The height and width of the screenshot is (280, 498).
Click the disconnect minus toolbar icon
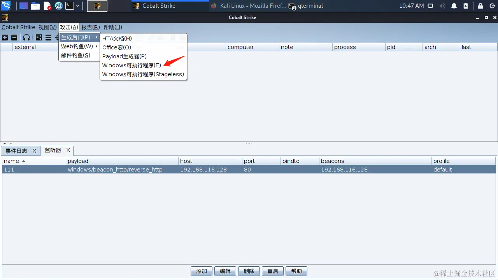click(x=14, y=37)
